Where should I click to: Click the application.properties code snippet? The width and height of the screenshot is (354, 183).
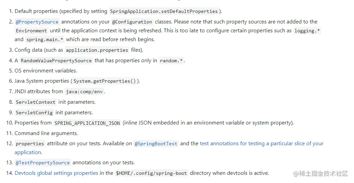click(x=97, y=50)
